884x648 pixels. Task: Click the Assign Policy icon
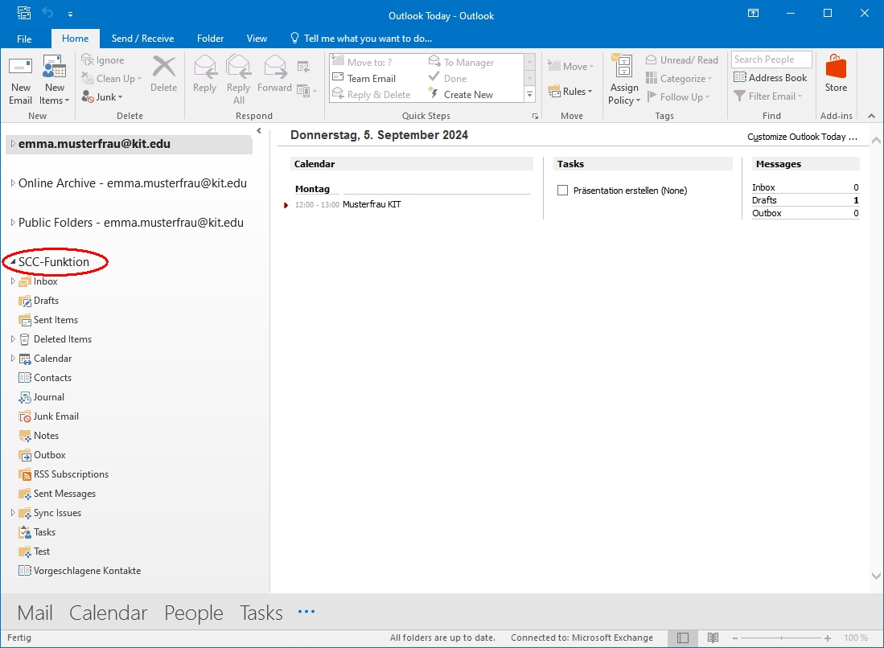pyautogui.click(x=623, y=67)
